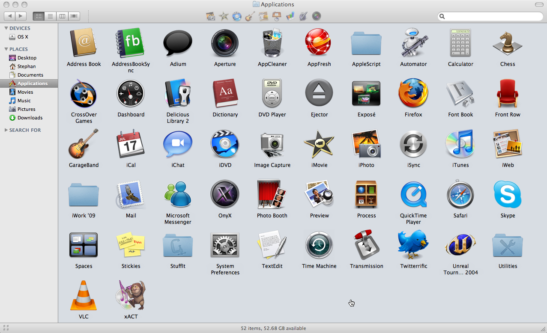Select the Calculator app icon
The width and height of the screenshot is (547, 333).
coord(460,43)
